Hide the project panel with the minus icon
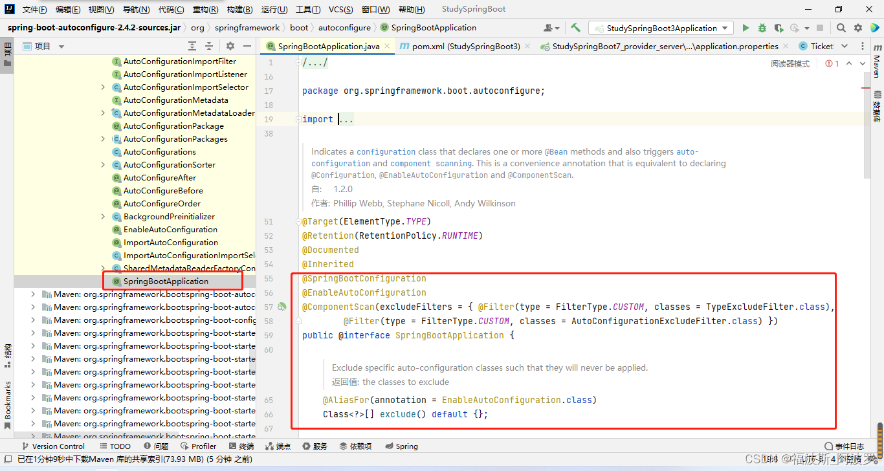Screen dimensions: 884x471 point(247,46)
